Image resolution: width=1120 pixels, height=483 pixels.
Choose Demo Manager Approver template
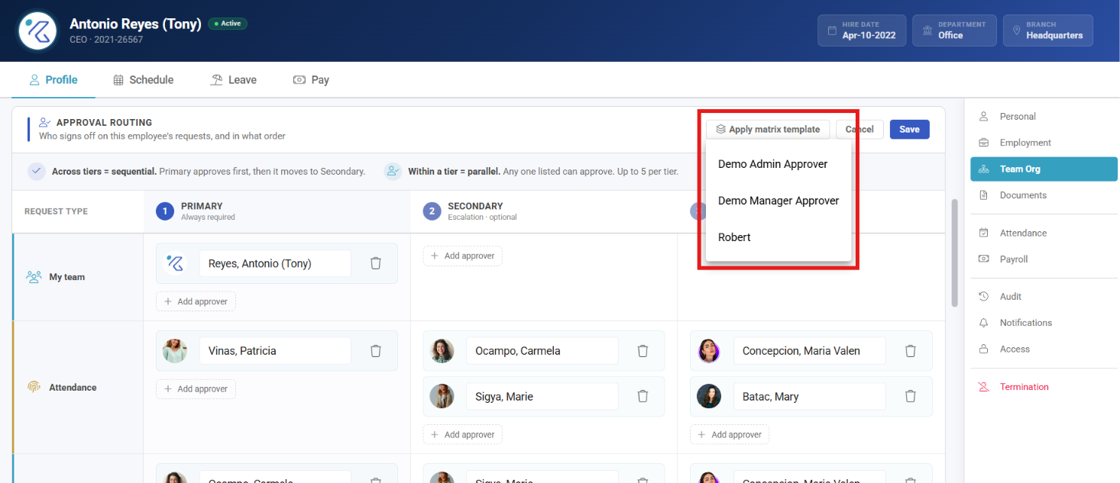(x=778, y=201)
